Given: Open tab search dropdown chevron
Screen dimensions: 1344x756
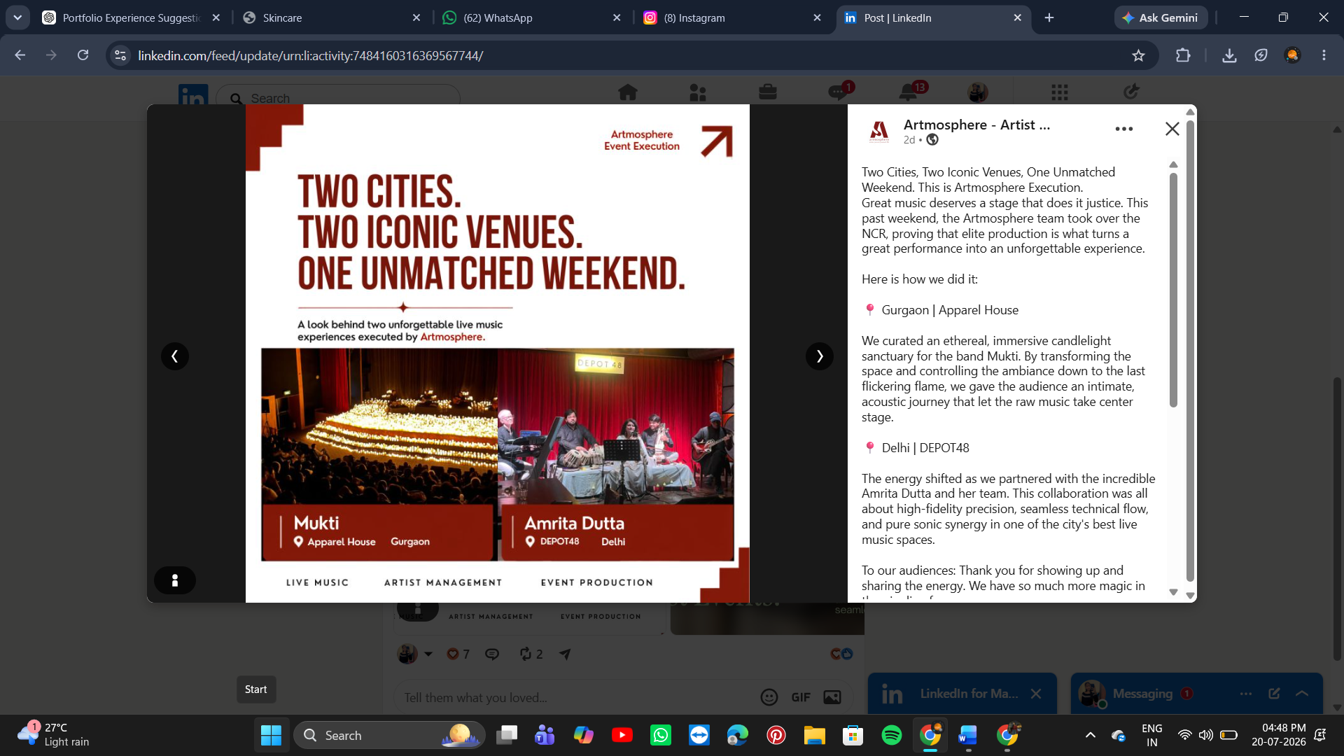Looking at the screenshot, I should 17,18.
